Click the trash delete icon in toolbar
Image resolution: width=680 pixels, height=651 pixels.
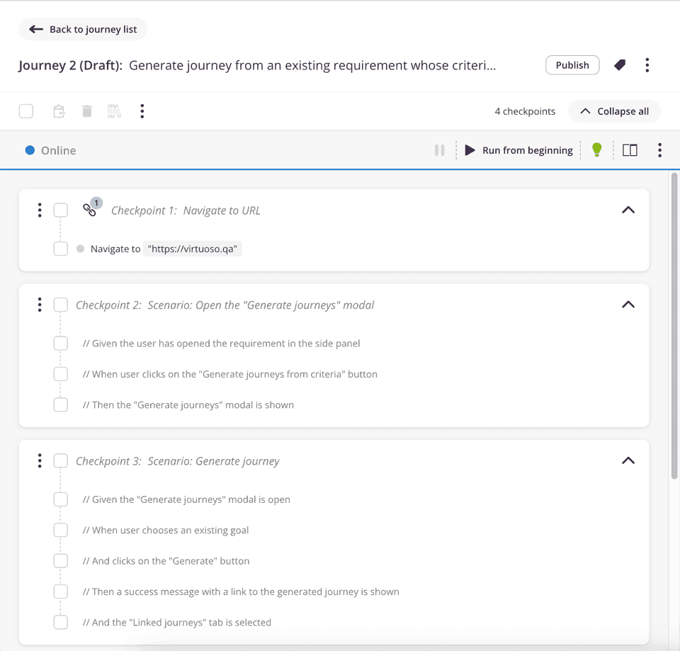[x=87, y=111]
